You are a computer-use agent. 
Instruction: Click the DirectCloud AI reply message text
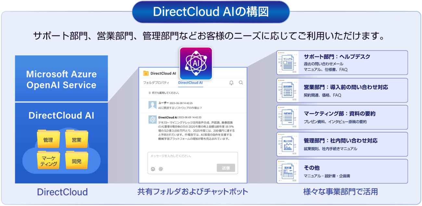(196, 130)
